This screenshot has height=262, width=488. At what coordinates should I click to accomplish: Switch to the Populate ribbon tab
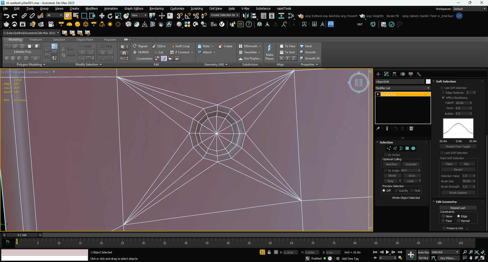tap(110, 39)
